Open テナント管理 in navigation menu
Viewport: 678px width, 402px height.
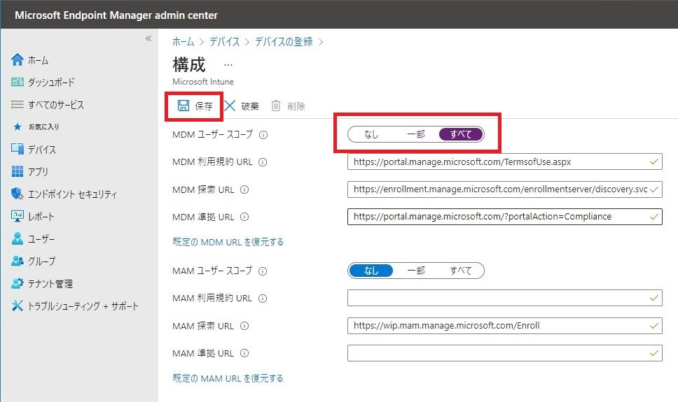pyautogui.click(x=50, y=284)
